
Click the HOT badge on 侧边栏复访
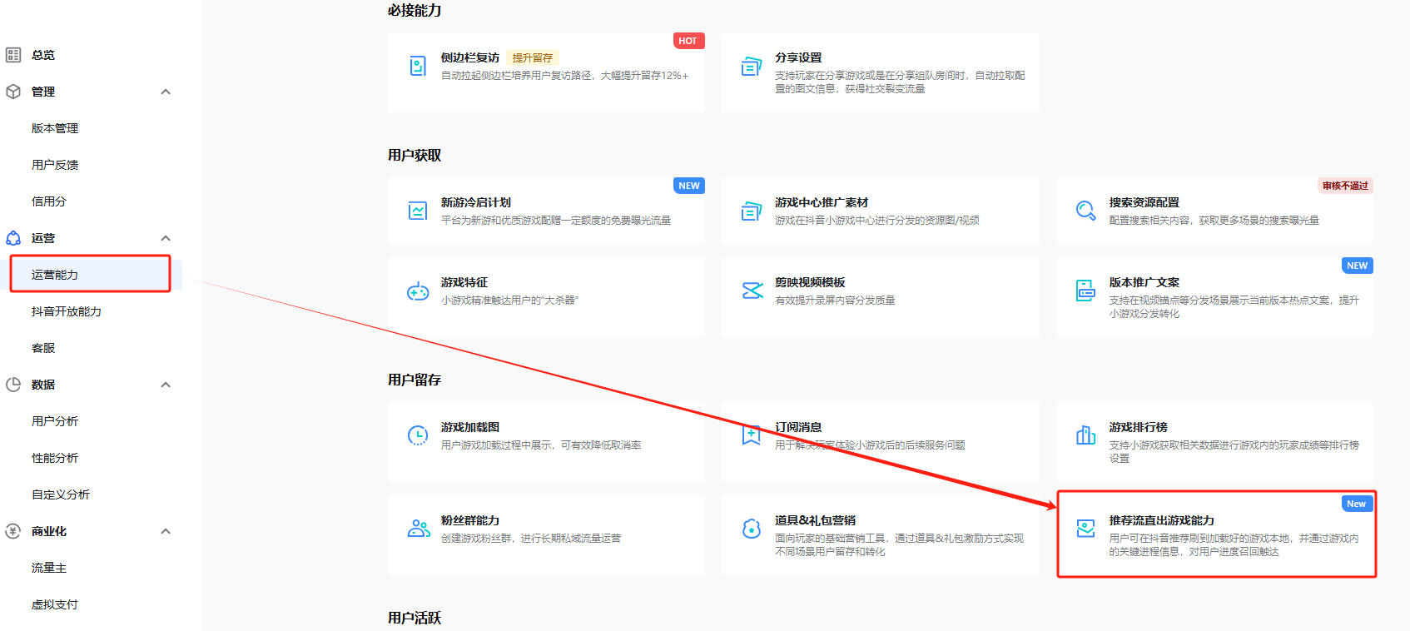[688, 41]
